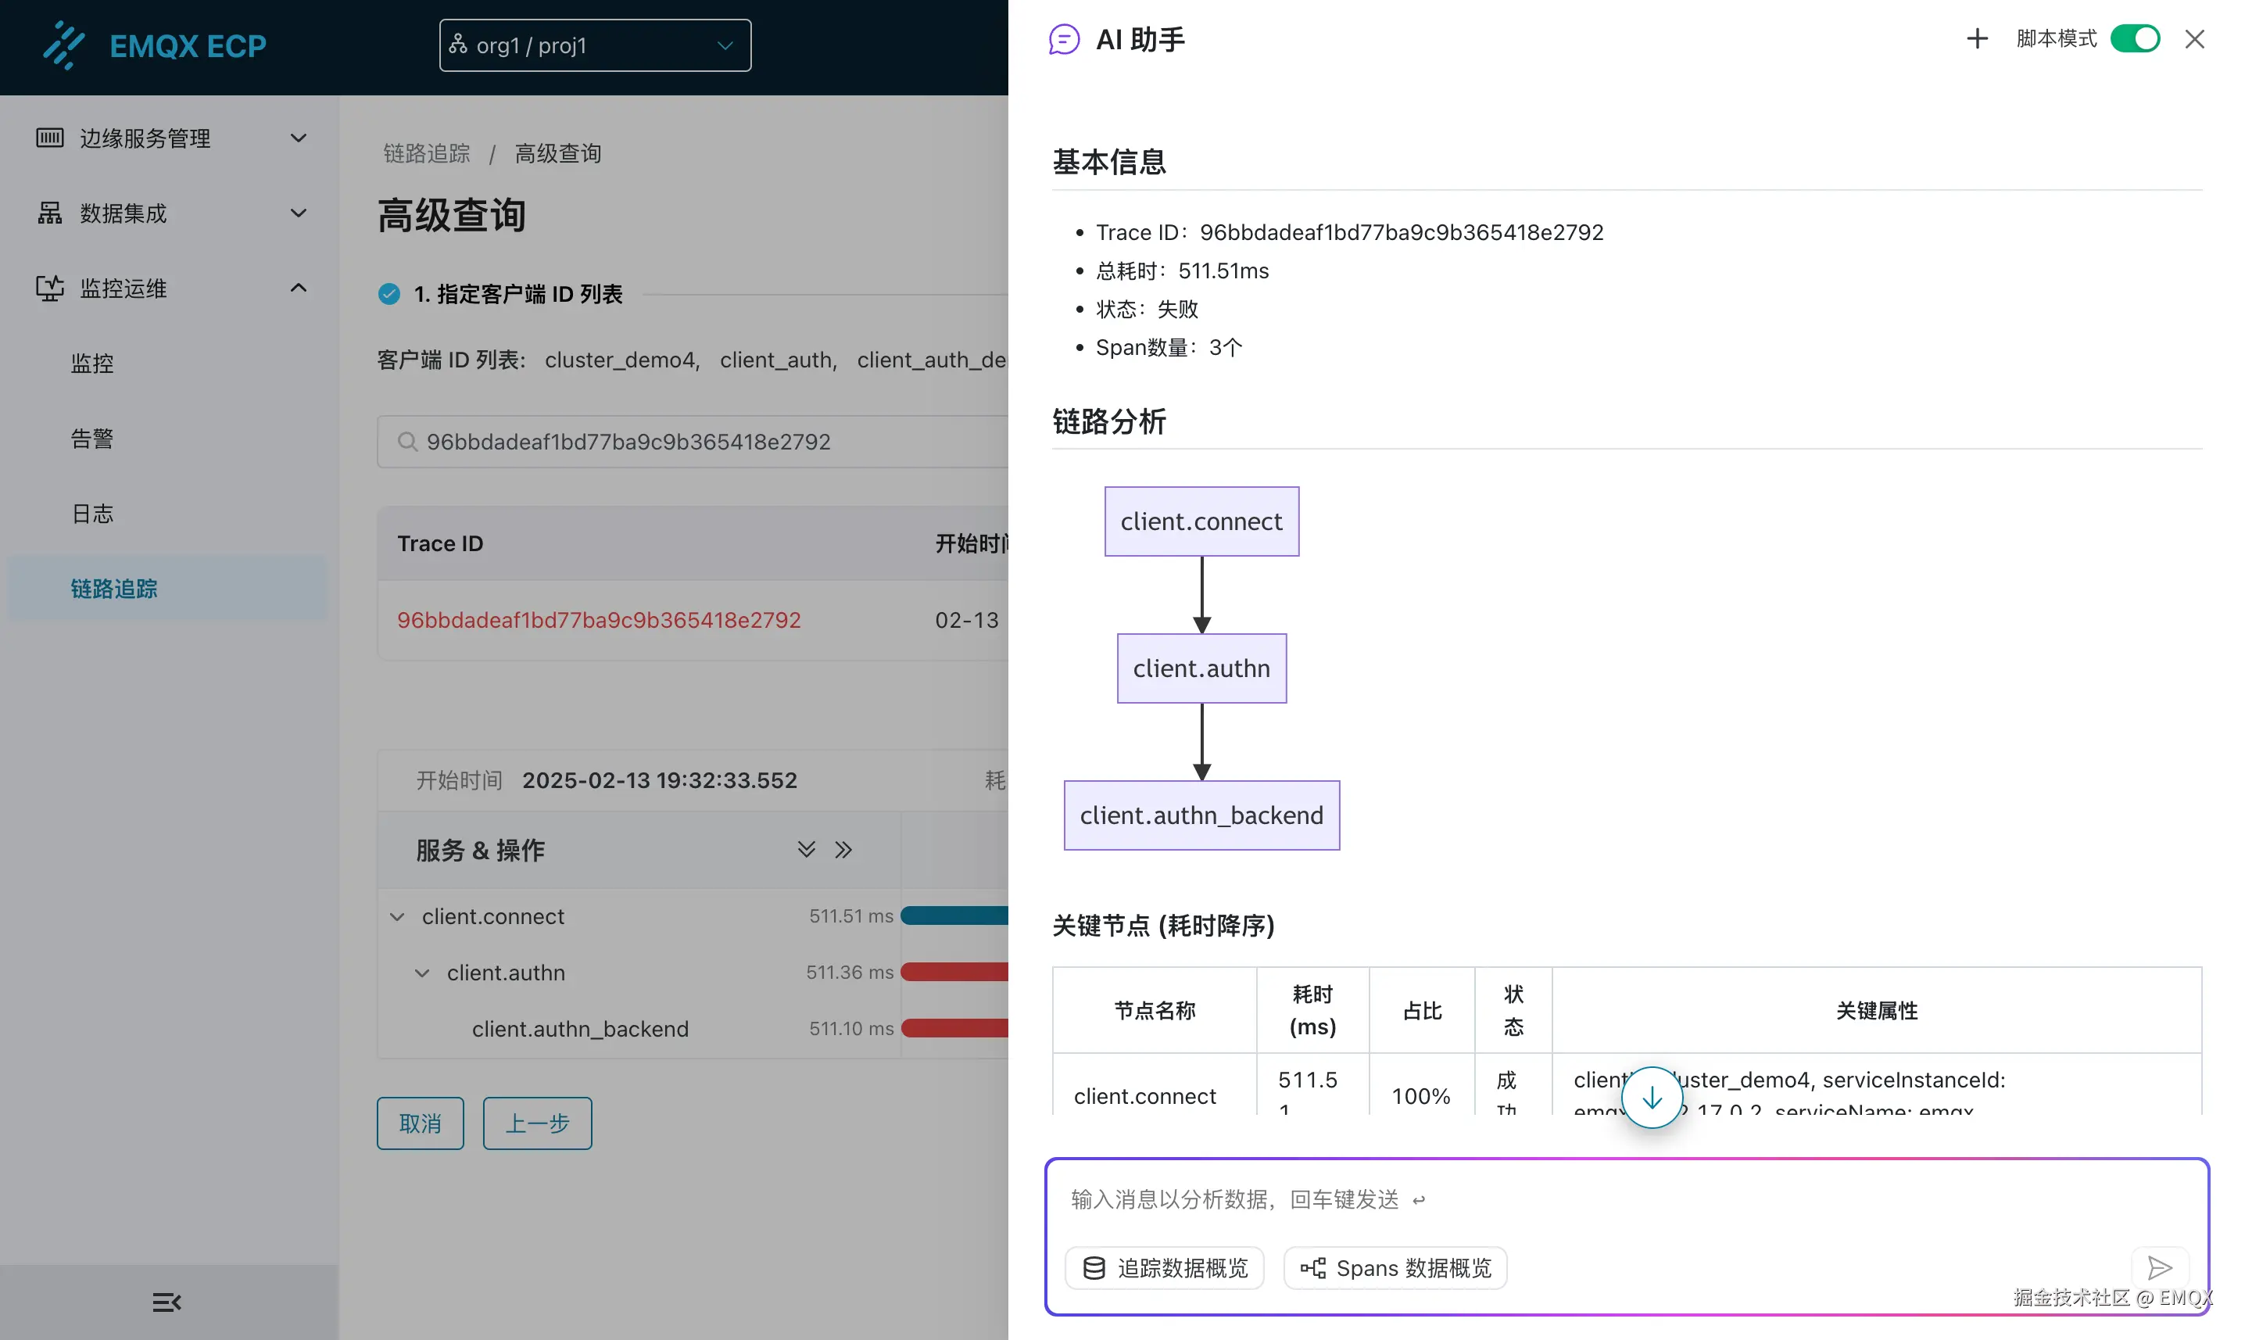Click expand all double-chevron-down icon
This screenshot has height=1340, width=2245.
pos(806,850)
